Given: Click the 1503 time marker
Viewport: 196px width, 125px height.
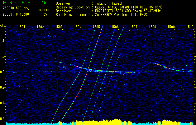Looking at the screenshot, I should [59, 27].
